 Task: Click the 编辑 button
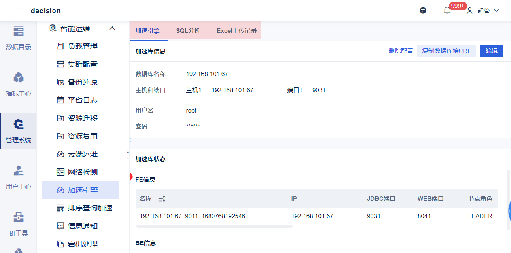tap(491, 51)
